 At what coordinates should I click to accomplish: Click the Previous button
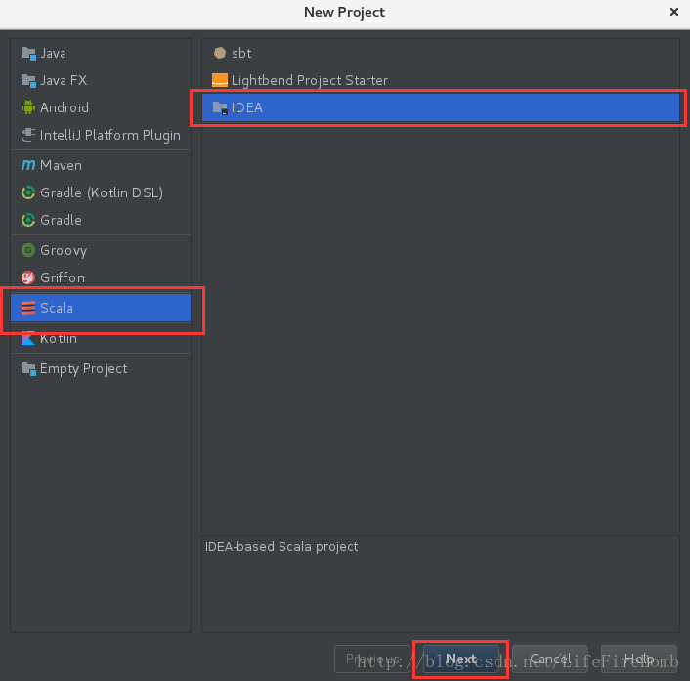(372, 659)
